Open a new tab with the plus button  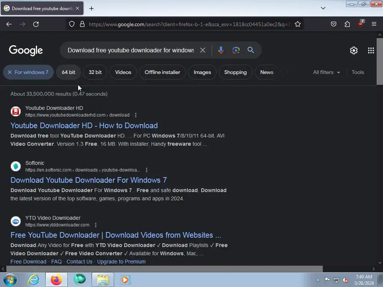click(x=91, y=9)
